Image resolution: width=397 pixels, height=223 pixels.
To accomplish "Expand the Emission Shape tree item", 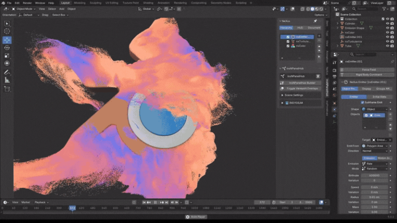I will coord(338,28).
